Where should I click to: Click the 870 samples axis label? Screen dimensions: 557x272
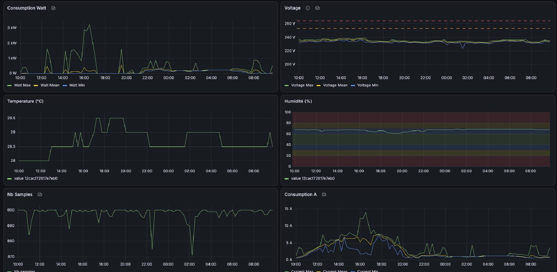(x=11, y=257)
